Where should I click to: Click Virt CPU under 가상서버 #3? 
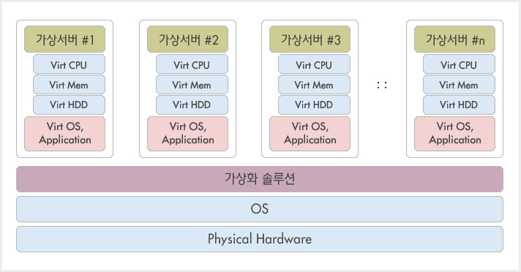[315, 64]
